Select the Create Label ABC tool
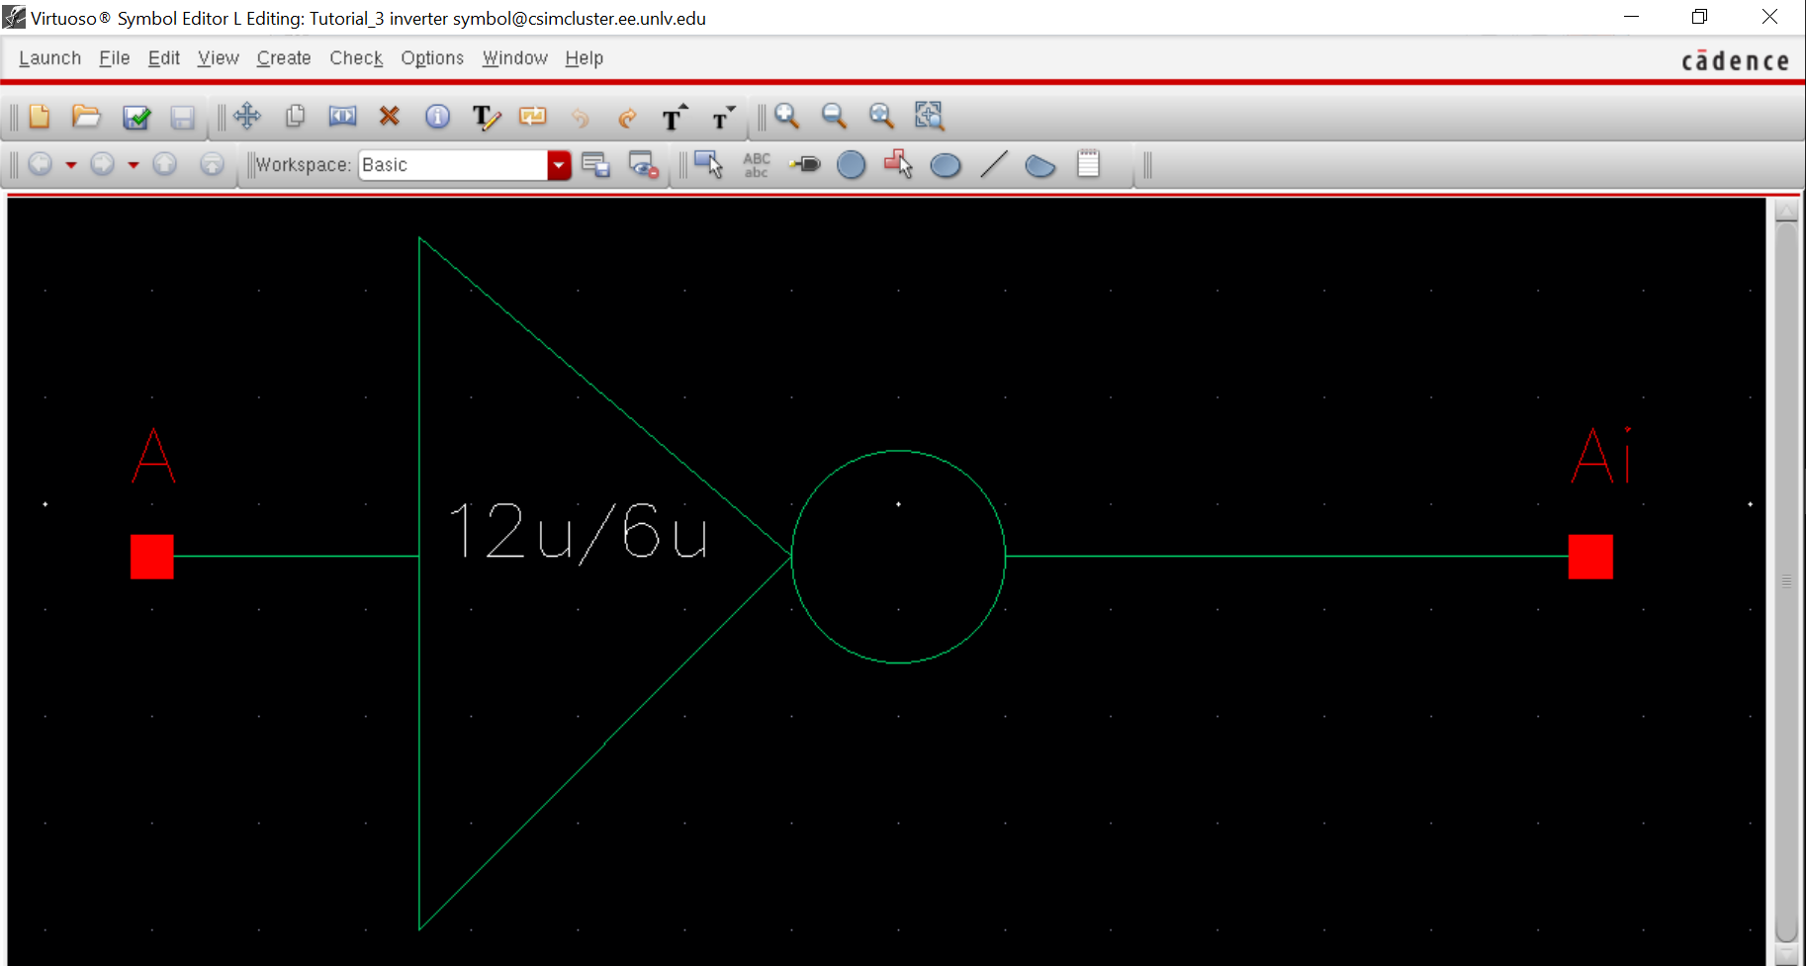The image size is (1806, 966). pyautogui.click(x=757, y=165)
